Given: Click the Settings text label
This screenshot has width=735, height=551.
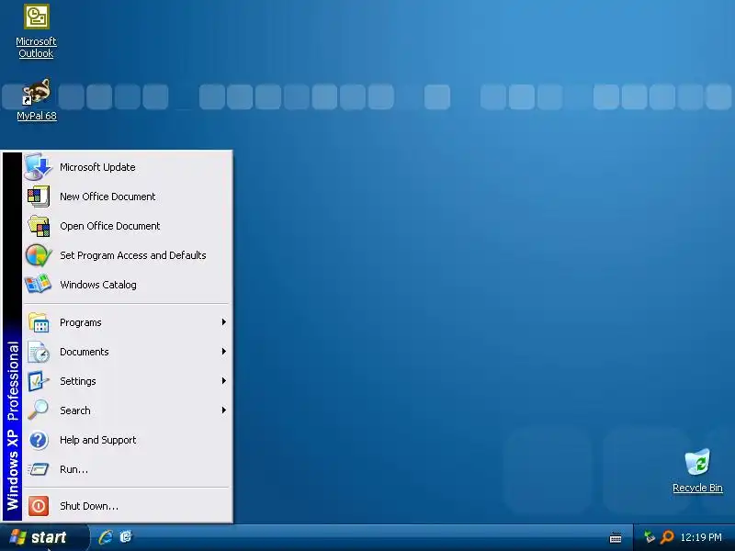Looking at the screenshot, I should 78,381.
